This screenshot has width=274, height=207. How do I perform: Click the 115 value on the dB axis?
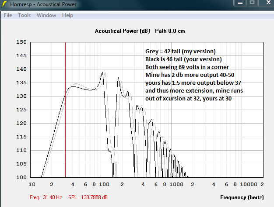[21, 137]
